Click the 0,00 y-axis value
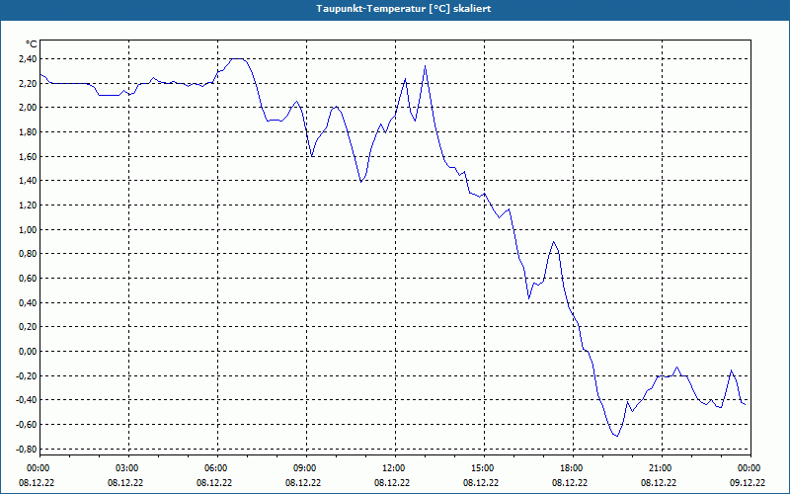 [x=27, y=352]
